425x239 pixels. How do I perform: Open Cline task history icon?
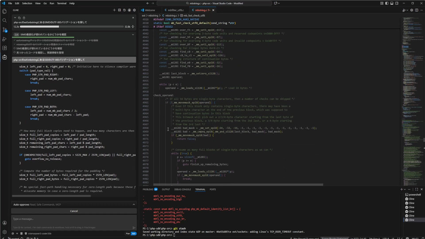click(x=124, y=10)
